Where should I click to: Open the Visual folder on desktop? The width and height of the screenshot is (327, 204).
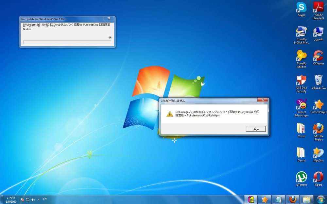tap(301, 129)
